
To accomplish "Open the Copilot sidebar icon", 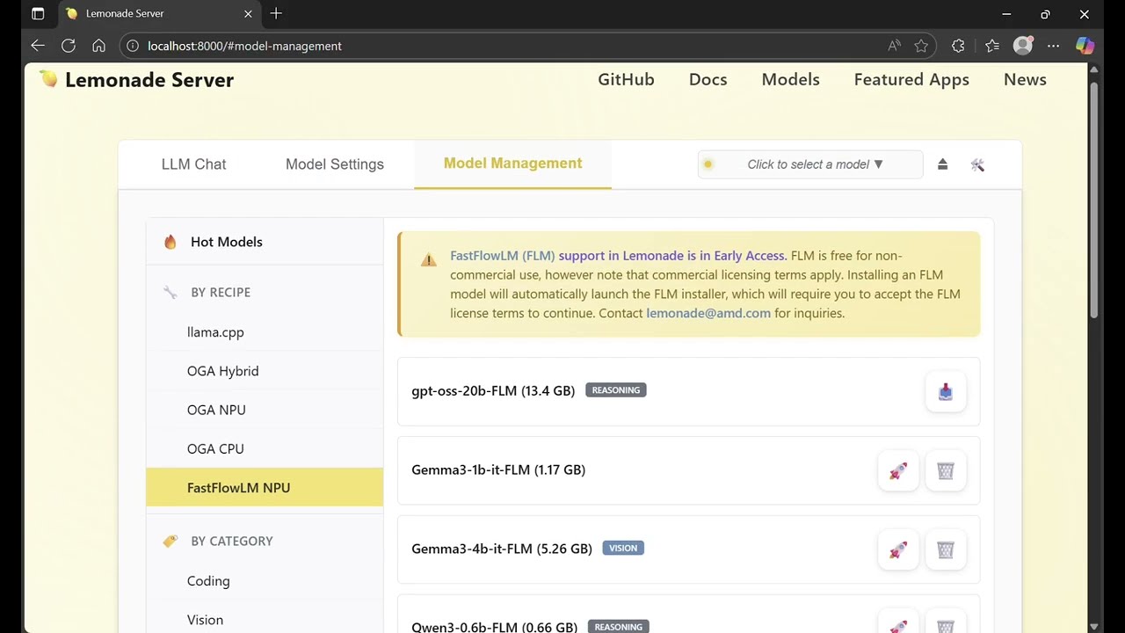I will (1085, 46).
